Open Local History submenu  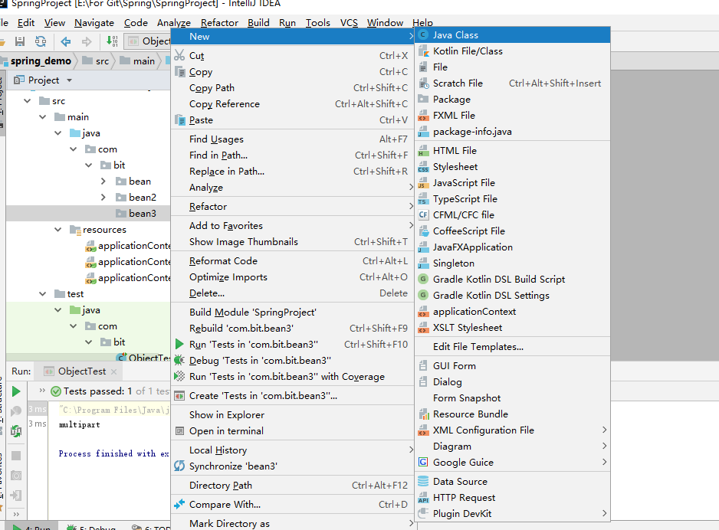pyautogui.click(x=291, y=450)
